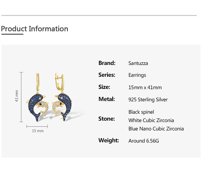Click the Brand label

107,63
